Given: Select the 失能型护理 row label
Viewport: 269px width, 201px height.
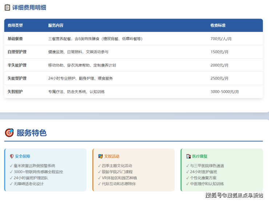Looking at the screenshot, I should tap(17, 78).
